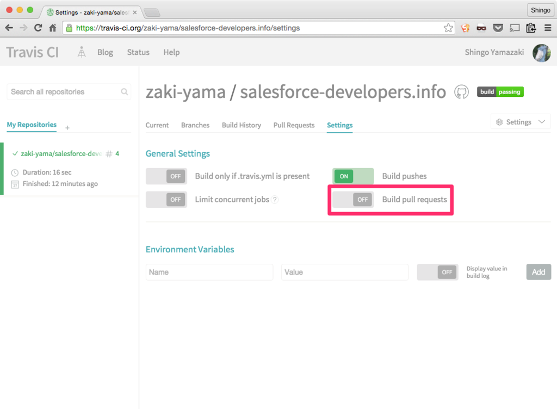Click the environment variable Name field
This screenshot has height=409, width=557.
(x=209, y=272)
